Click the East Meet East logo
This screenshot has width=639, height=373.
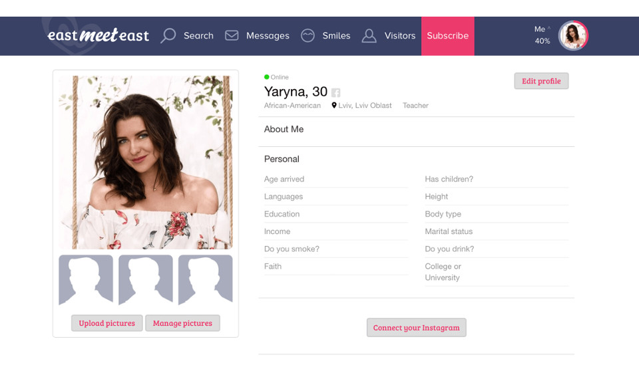98,35
